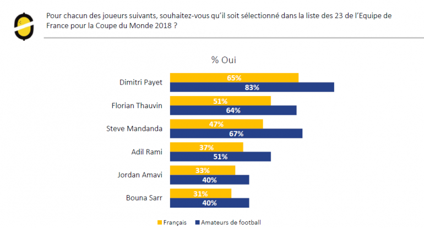Select the Adil Rami label
424x228 pixels.
tap(147, 152)
